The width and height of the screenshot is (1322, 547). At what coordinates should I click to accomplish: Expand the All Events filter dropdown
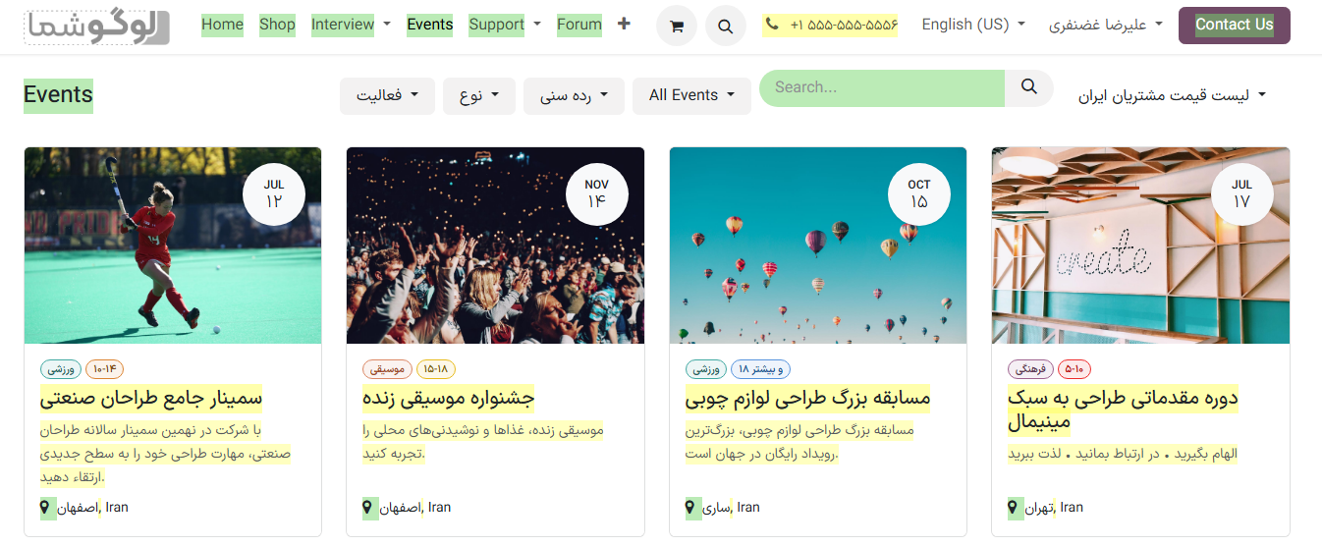(691, 95)
